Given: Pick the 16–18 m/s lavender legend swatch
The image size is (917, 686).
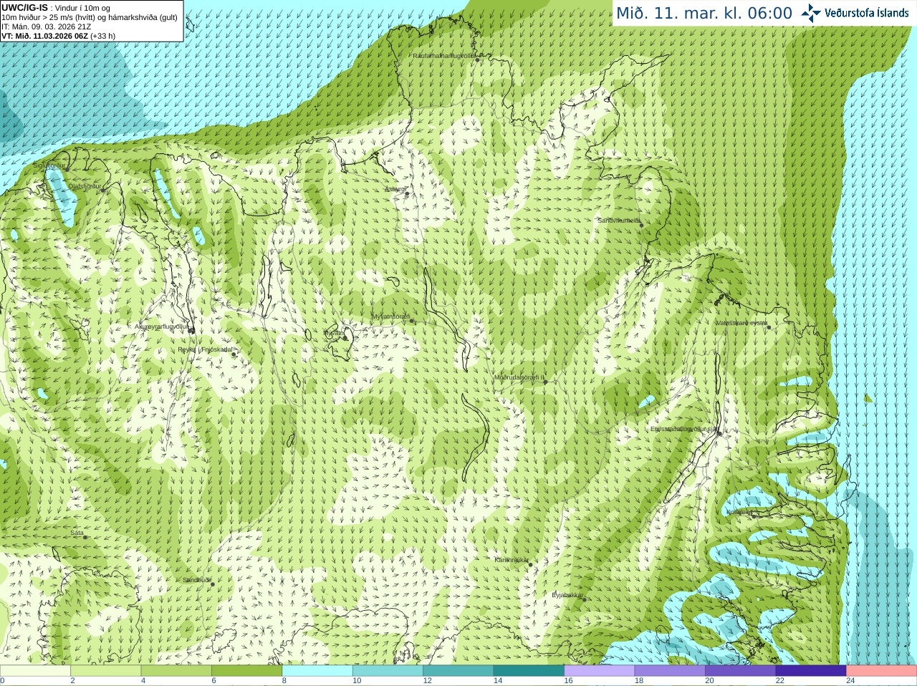Looking at the screenshot, I should click(600, 671).
